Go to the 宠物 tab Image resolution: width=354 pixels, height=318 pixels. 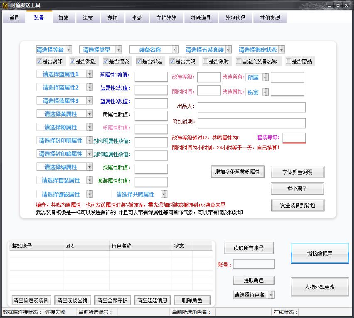113,18
